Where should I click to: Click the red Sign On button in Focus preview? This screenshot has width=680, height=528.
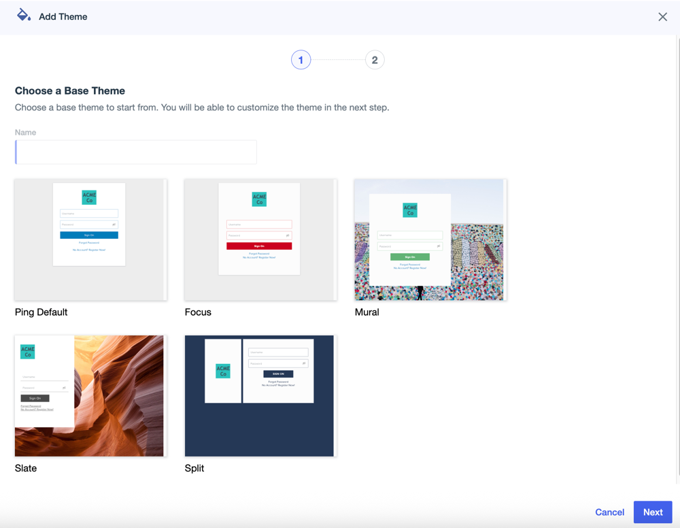(259, 246)
